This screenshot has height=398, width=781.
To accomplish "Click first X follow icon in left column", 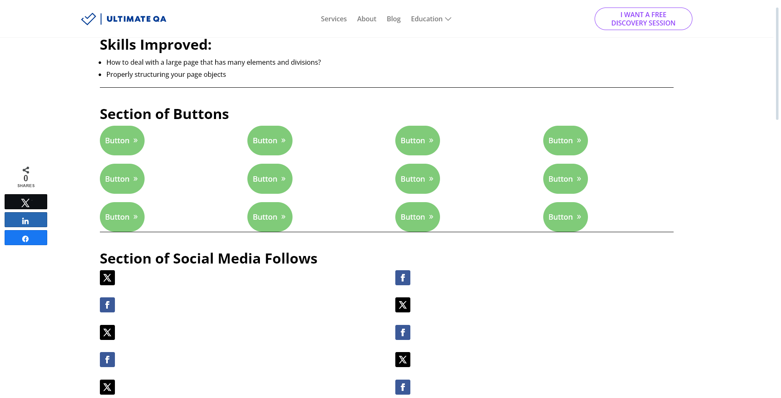I will (x=107, y=278).
